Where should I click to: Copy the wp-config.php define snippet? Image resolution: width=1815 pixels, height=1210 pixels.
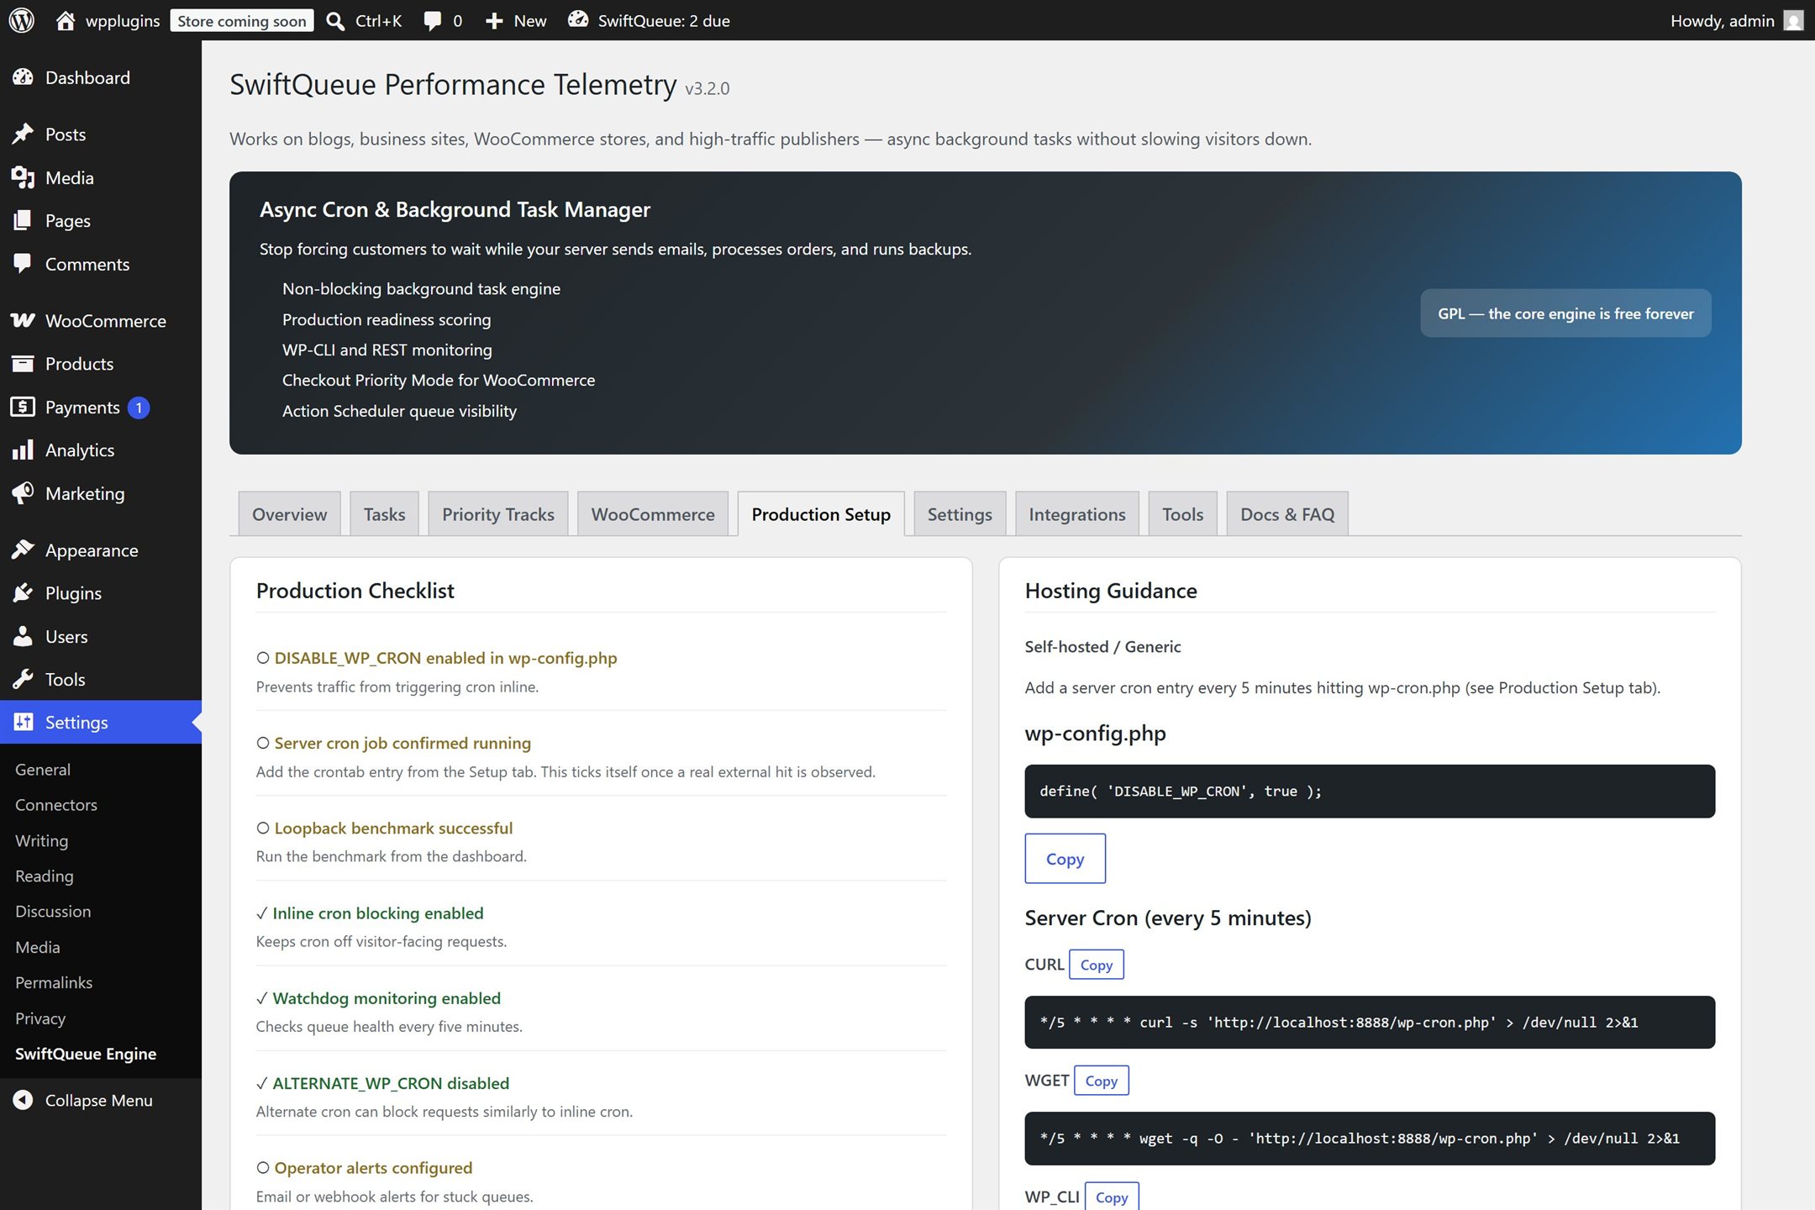point(1065,858)
